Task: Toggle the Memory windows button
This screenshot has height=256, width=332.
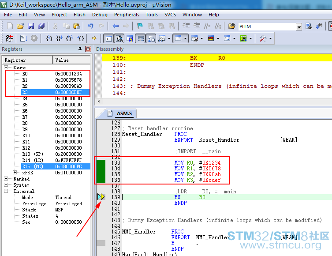Action: tap(178, 38)
